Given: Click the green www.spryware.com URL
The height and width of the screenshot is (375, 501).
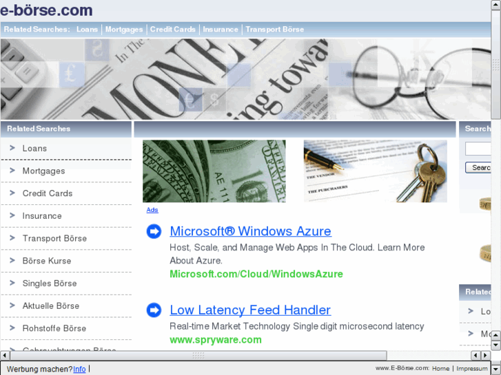Looking at the screenshot, I should coord(216,340).
